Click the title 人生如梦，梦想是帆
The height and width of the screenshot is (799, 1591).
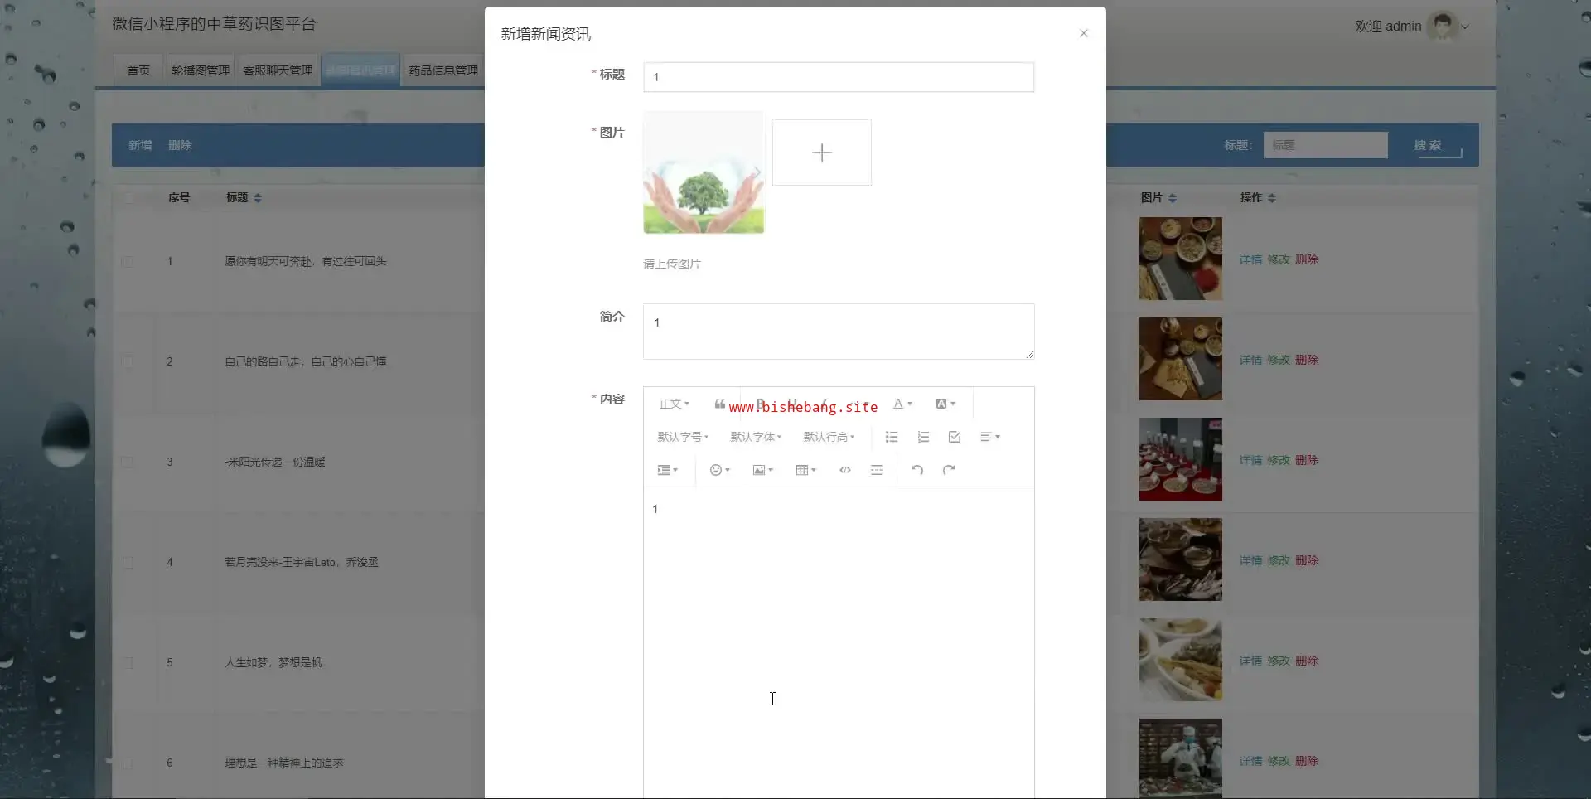coord(273,662)
